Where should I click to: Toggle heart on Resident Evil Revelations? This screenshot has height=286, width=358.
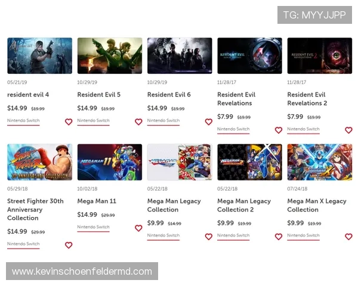pyautogui.click(x=279, y=130)
